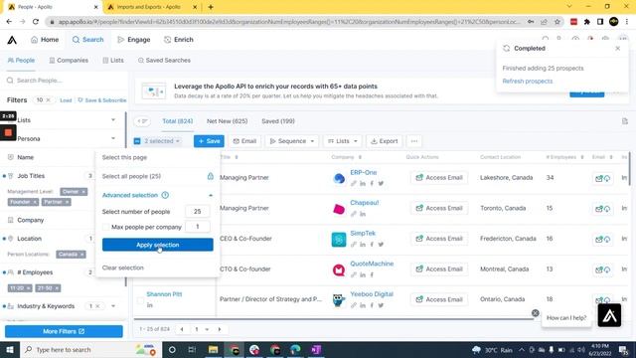The width and height of the screenshot is (636, 358).
Task: Remove the Owner management level tag
Action: [x=83, y=192]
